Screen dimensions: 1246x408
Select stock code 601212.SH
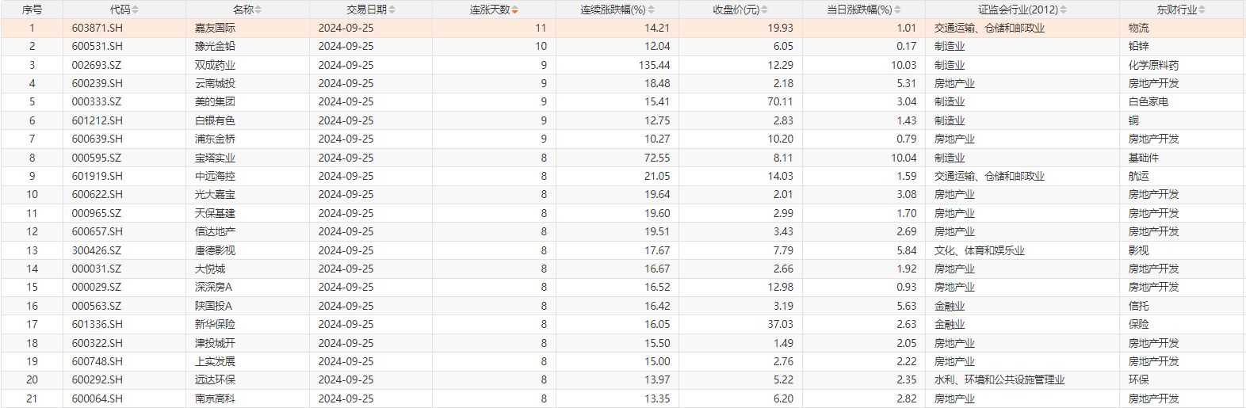click(x=97, y=120)
